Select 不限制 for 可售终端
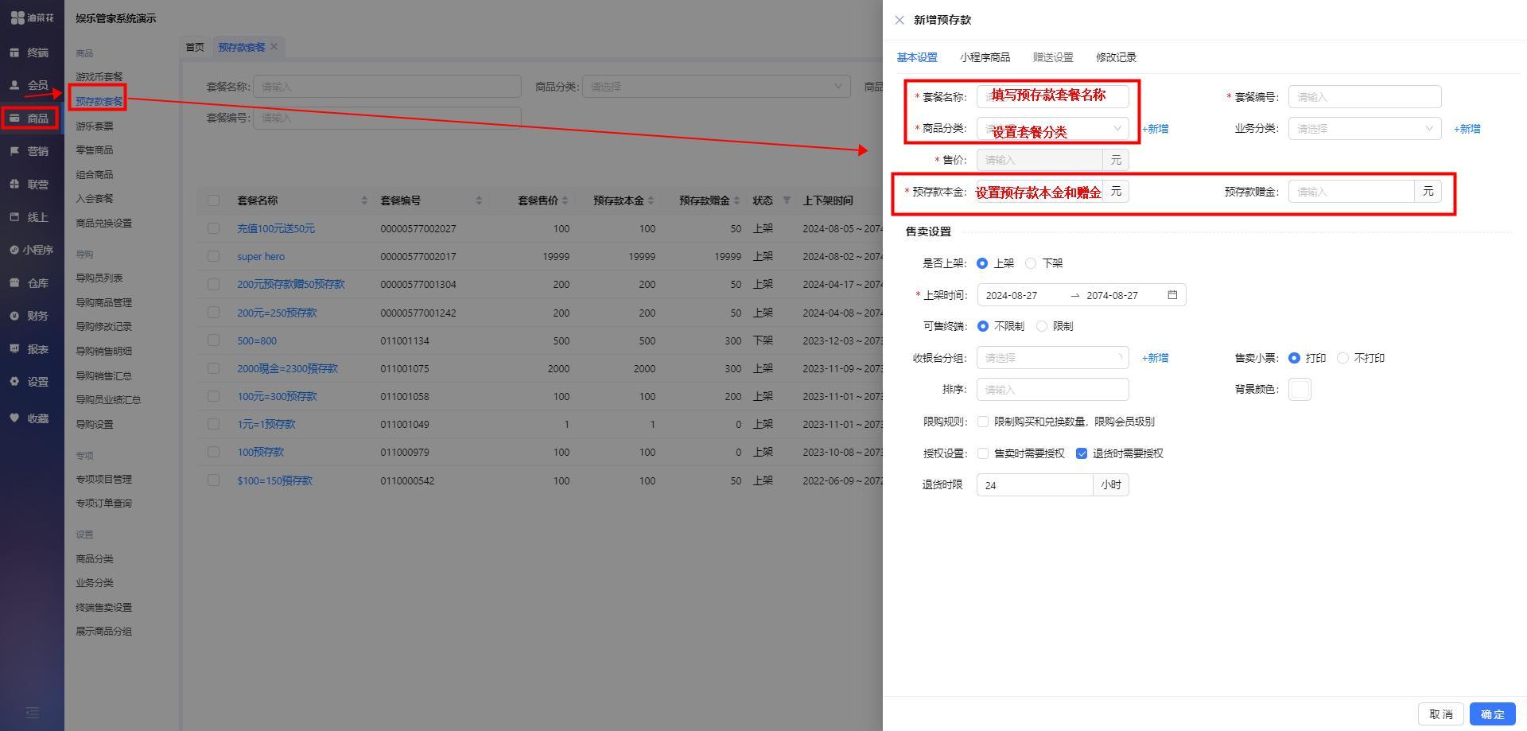The width and height of the screenshot is (1527, 731). point(983,326)
